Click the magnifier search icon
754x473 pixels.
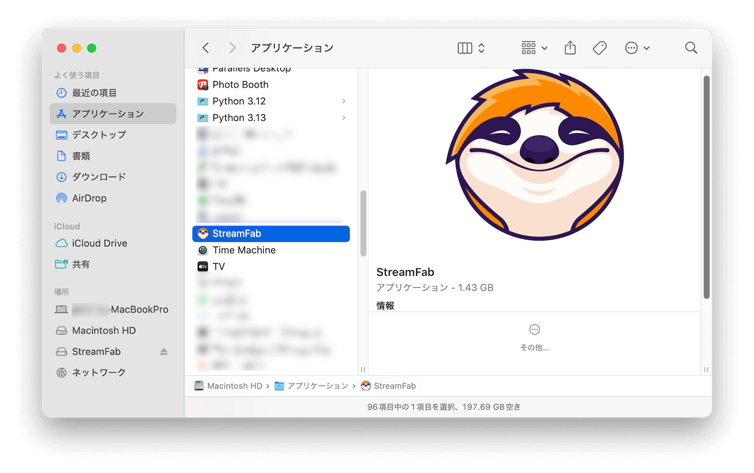click(x=691, y=48)
